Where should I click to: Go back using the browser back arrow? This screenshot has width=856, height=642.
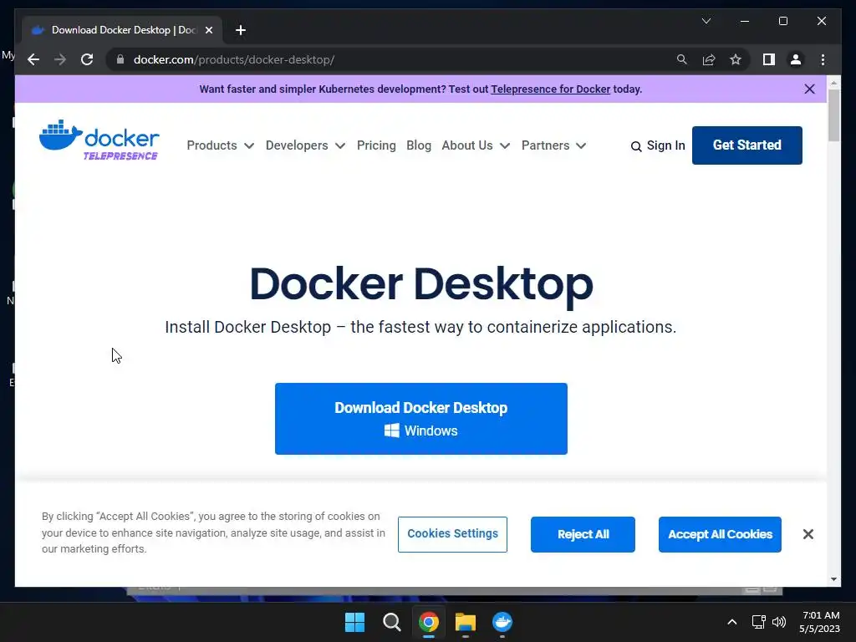(33, 59)
